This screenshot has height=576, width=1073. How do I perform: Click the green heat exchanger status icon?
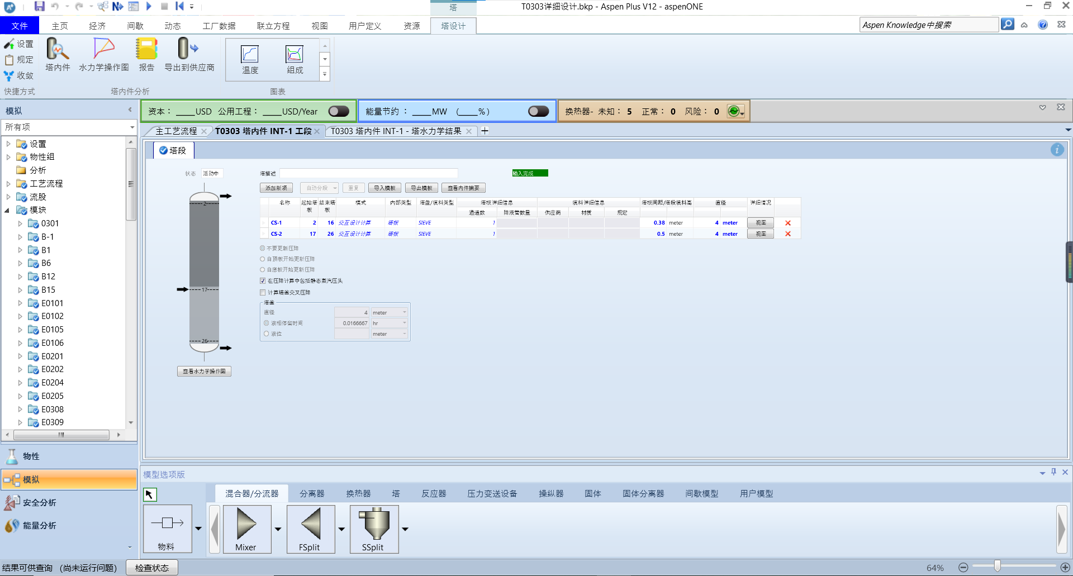point(734,111)
